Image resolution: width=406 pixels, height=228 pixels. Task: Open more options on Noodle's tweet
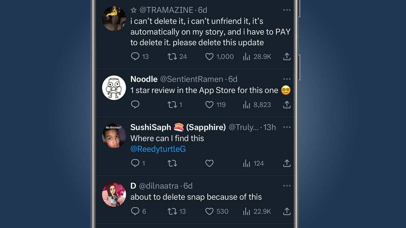coord(287,79)
